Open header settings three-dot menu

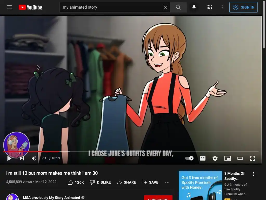[222, 7]
